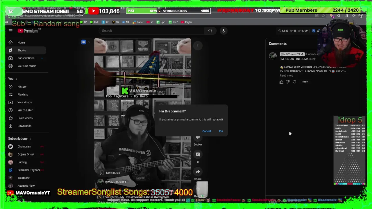Open the @MAVOmusicYT channel link below video
This screenshot has width=372, height=209.
pos(116,182)
